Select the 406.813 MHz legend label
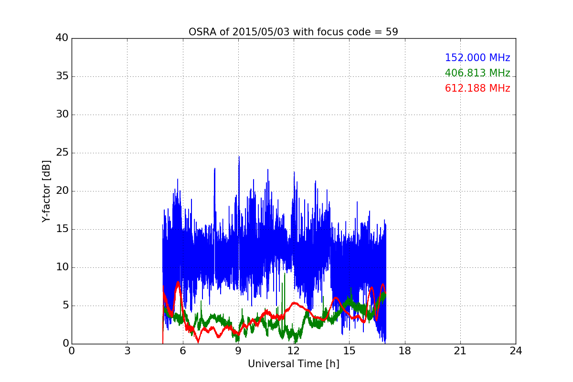 [x=477, y=73]
